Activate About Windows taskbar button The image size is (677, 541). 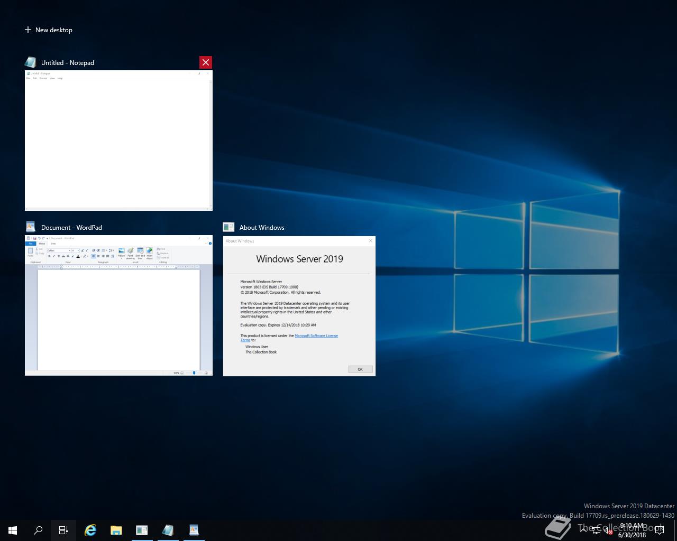pyautogui.click(x=142, y=530)
